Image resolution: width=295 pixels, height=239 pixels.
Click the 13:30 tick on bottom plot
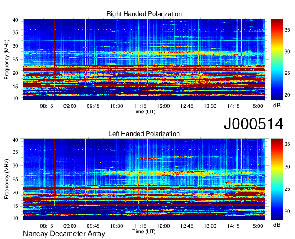(210, 226)
